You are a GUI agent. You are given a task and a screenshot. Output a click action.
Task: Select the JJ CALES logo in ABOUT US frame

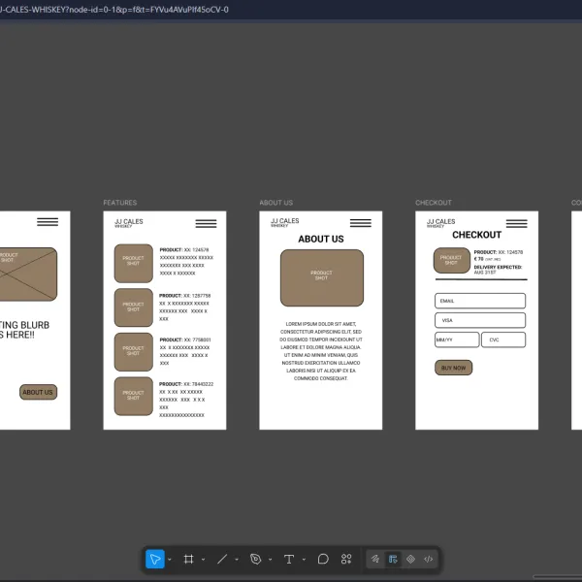284,222
